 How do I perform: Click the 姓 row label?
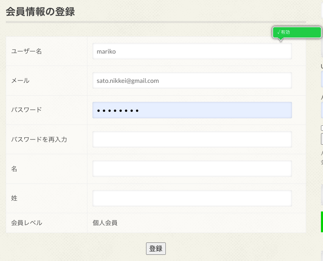(14, 198)
